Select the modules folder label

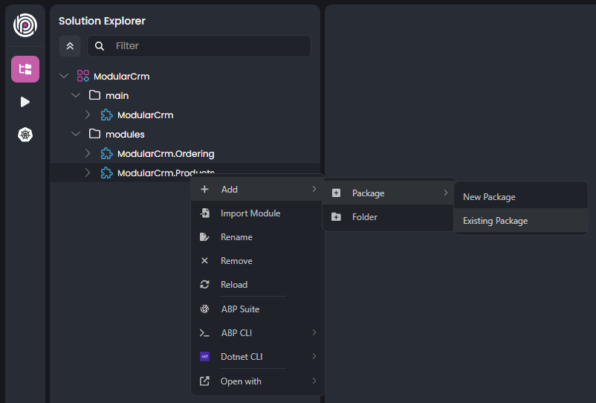pos(125,134)
